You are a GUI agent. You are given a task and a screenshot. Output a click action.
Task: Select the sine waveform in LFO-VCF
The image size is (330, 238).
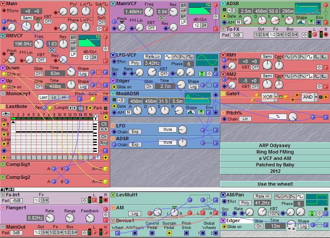click(x=168, y=57)
